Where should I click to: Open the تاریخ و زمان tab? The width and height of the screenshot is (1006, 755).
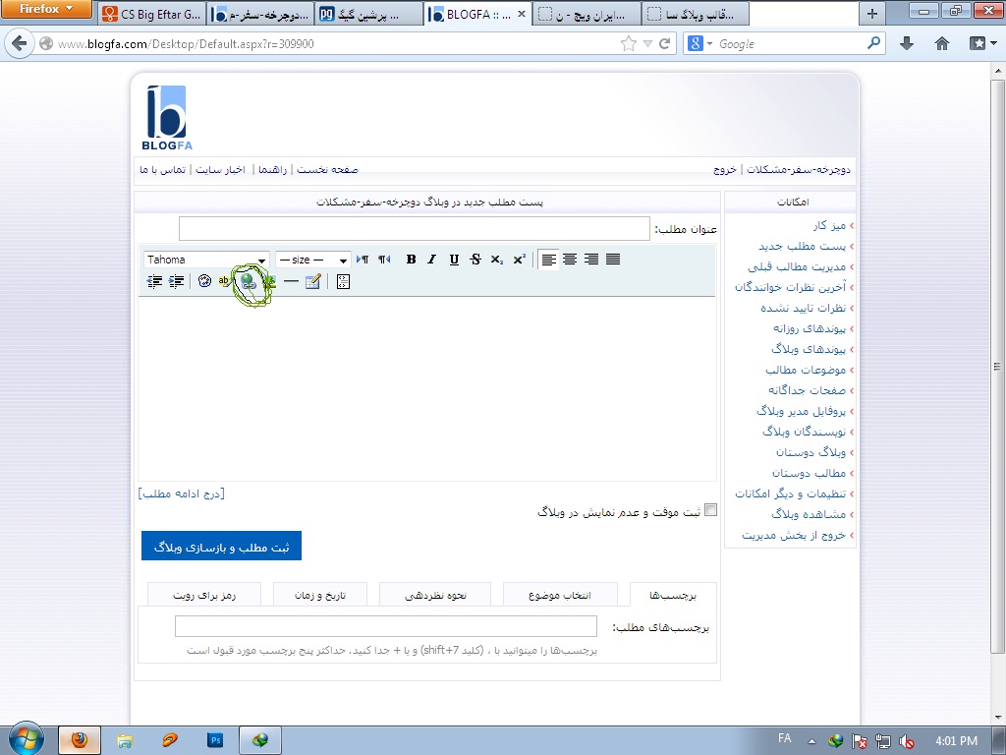click(320, 595)
